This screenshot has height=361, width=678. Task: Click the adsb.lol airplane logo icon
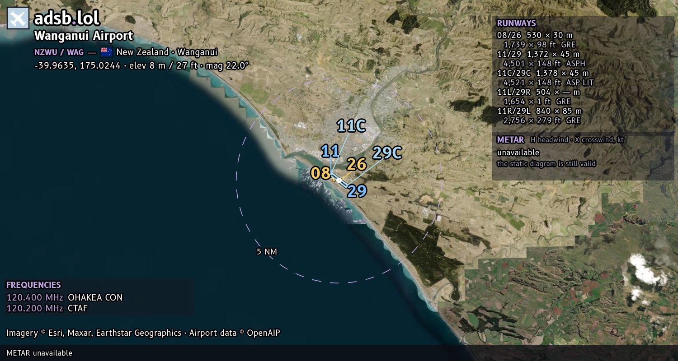pyautogui.click(x=18, y=19)
